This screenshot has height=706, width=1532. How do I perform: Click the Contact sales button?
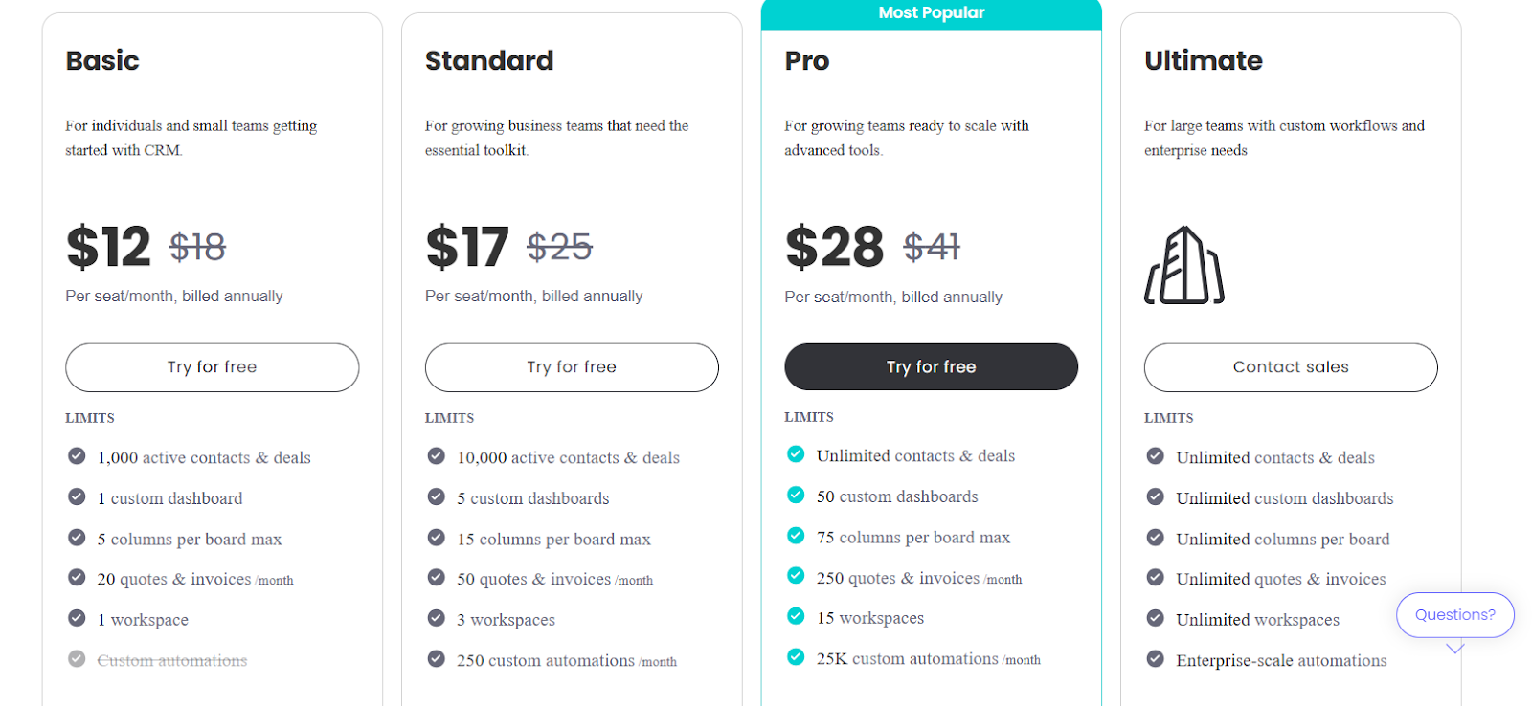1290,367
